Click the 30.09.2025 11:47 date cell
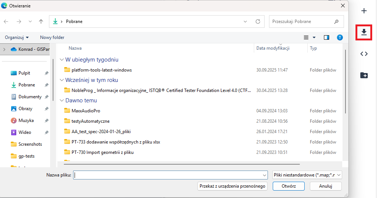 click(x=272, y=70)
